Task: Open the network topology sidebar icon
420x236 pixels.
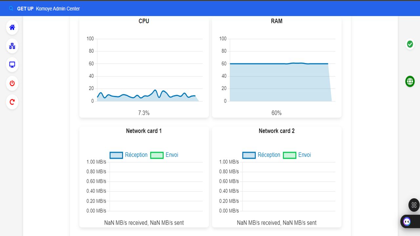Action: (12, 46)
